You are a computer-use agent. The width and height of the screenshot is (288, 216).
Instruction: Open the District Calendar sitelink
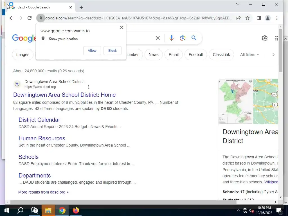pos(39,120)
